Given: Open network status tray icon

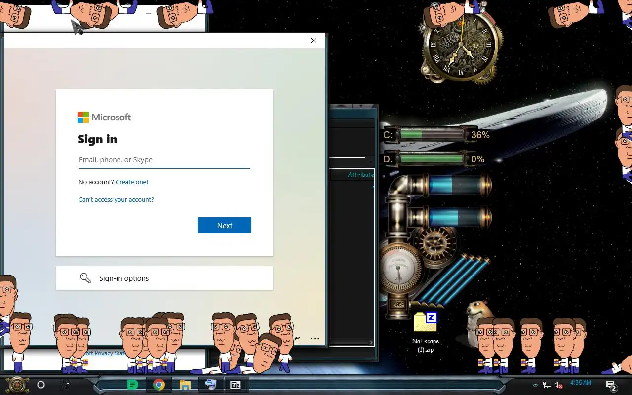Looking at the screenshot, I should pyautogui.click(x=547, y=385).
